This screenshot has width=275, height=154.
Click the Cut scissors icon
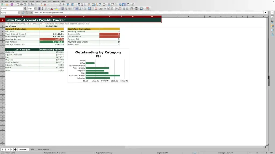29,5
